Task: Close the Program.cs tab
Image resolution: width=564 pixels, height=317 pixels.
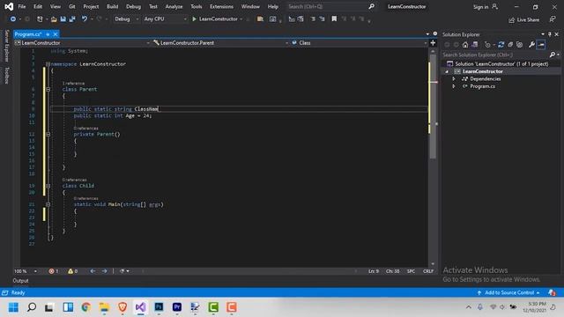Action: (x=56, y=34)
